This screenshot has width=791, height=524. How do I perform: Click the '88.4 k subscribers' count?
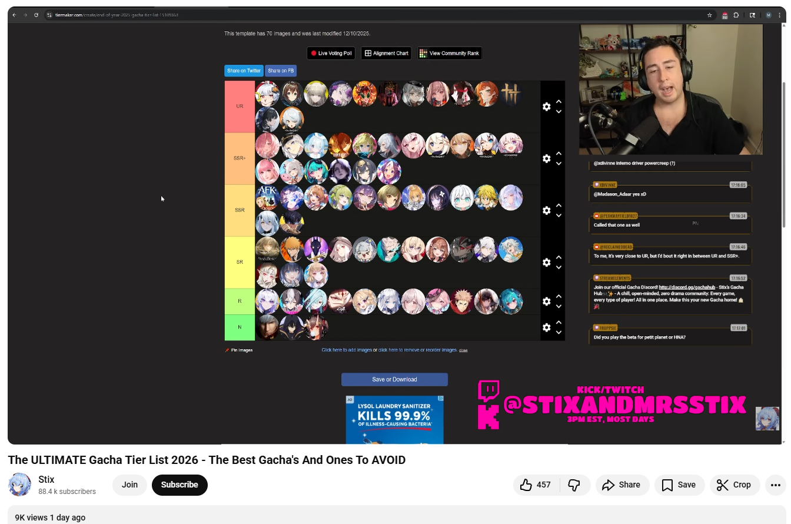[67, 492]
